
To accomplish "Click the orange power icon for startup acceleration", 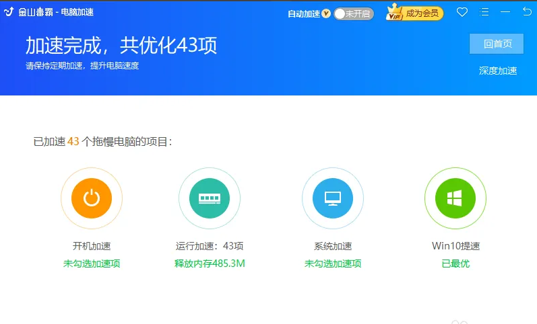I will point(92,198).
